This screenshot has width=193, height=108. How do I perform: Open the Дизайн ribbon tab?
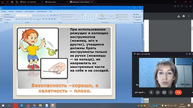coord(11,11)
